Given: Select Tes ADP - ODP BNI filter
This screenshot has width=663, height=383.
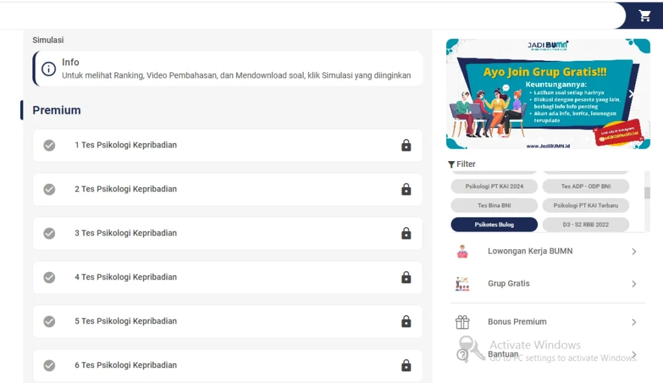Looking at the screenshot, I should [585, 186].
